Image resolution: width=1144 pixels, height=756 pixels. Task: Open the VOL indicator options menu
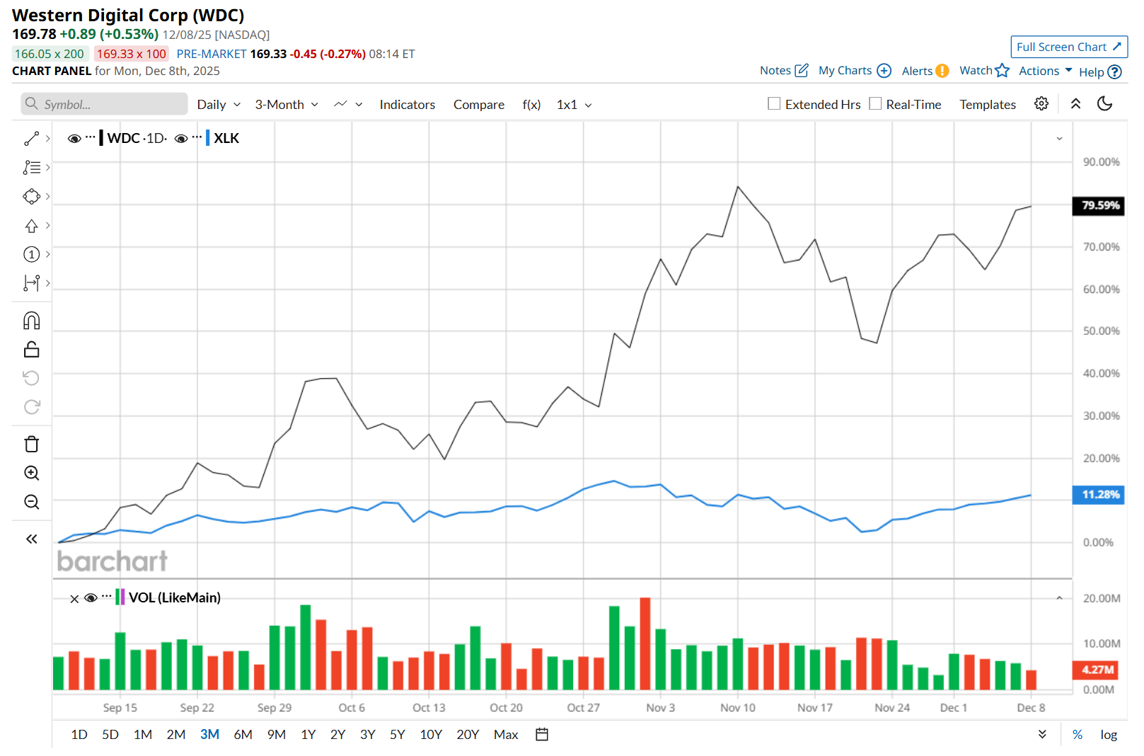pyautogui.click(x=106, y=596)
